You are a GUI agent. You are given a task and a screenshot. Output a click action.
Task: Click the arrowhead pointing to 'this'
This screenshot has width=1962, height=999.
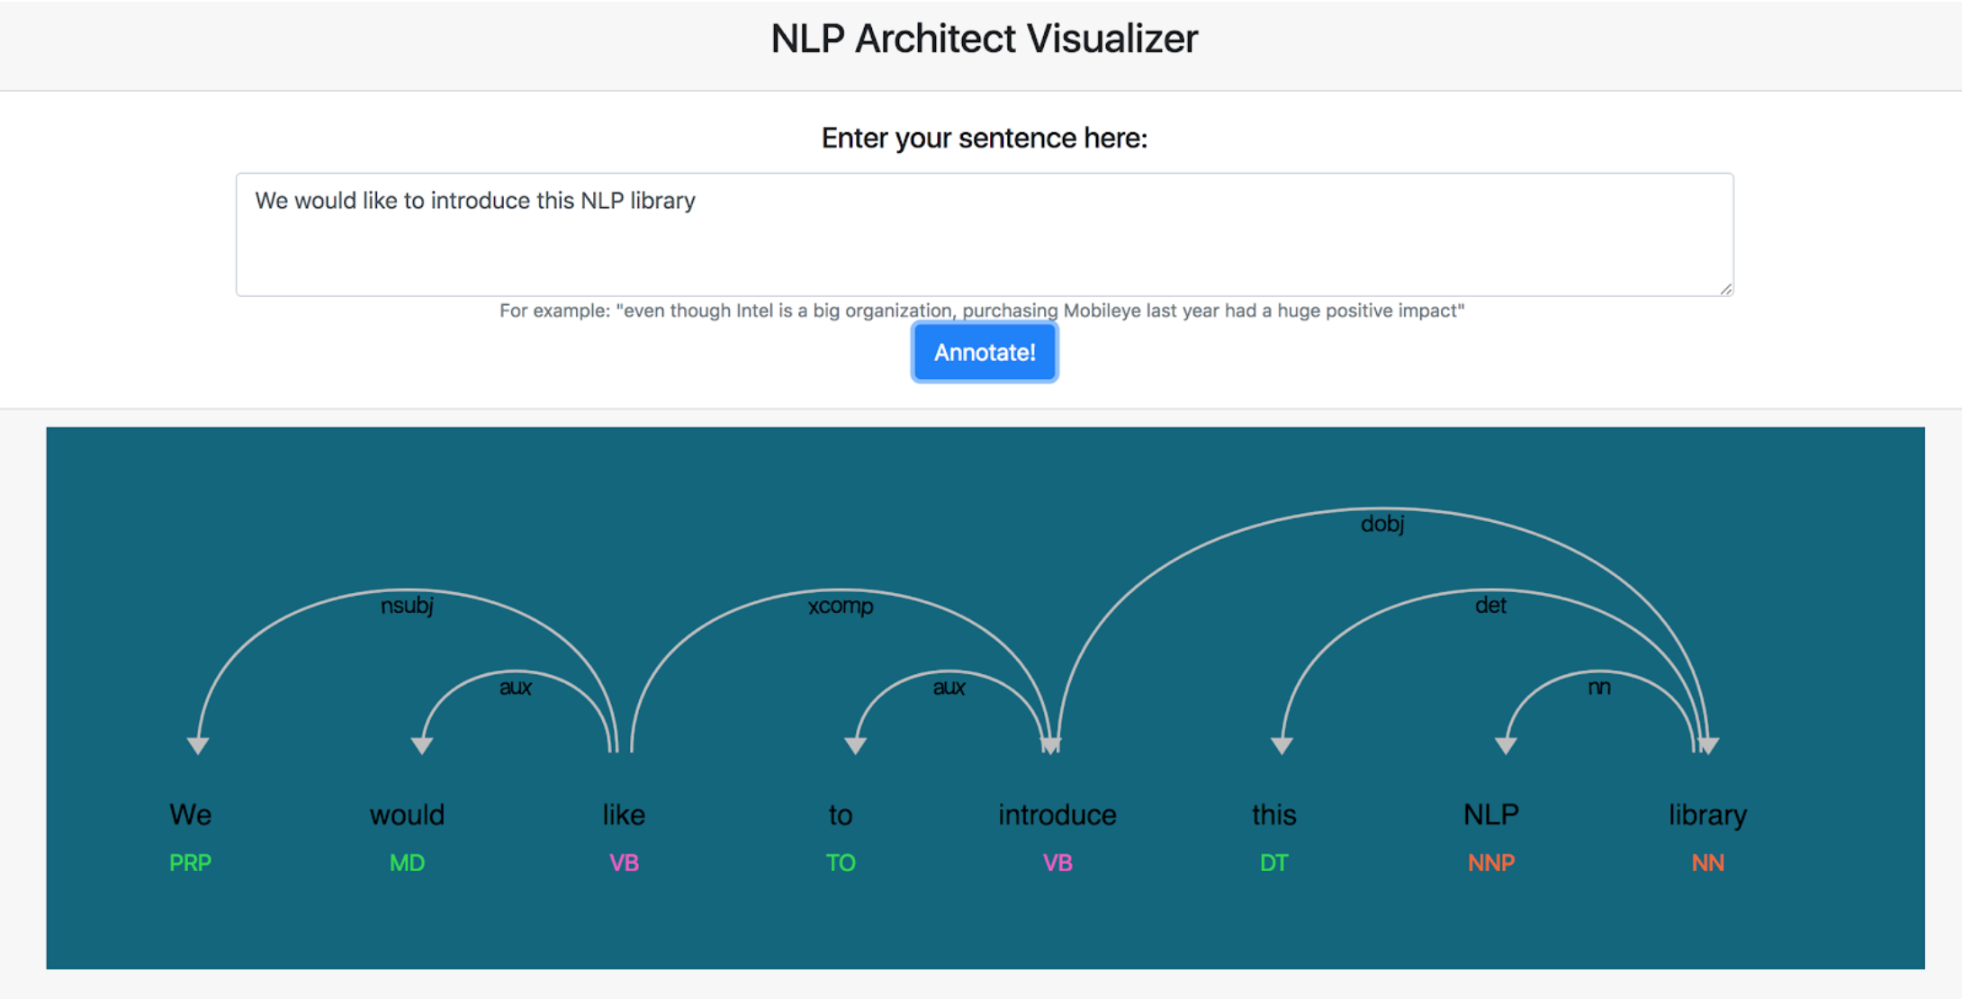[x=1282, y=745]
